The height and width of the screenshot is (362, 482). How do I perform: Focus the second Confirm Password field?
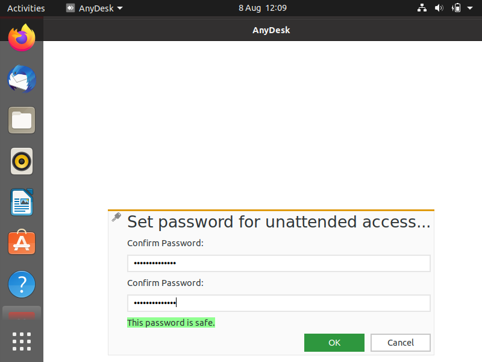pos(279,303)
